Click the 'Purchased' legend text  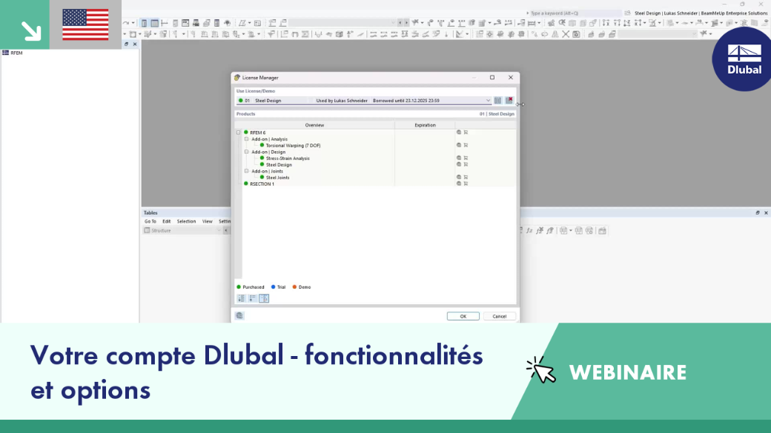click(254, 287)
